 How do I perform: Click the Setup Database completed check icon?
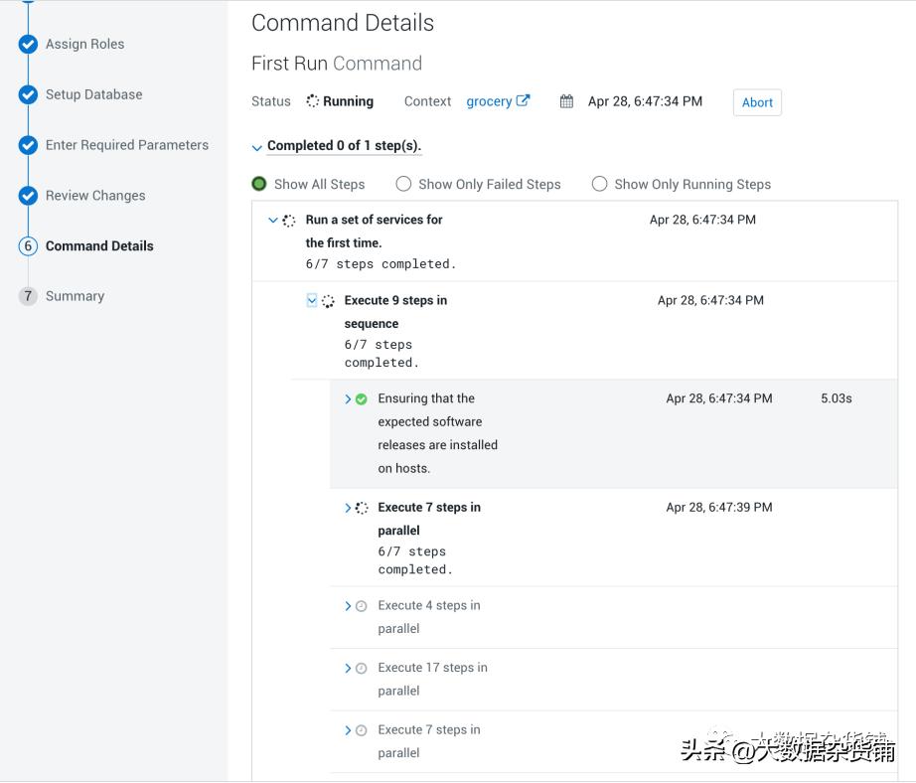pos(28,95)
